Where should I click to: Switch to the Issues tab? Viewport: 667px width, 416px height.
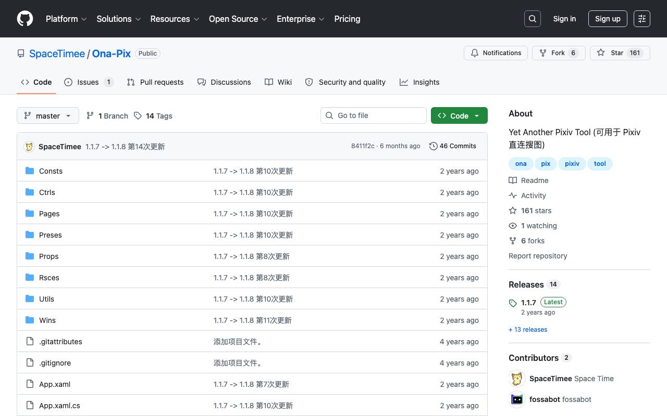[89, 82]
